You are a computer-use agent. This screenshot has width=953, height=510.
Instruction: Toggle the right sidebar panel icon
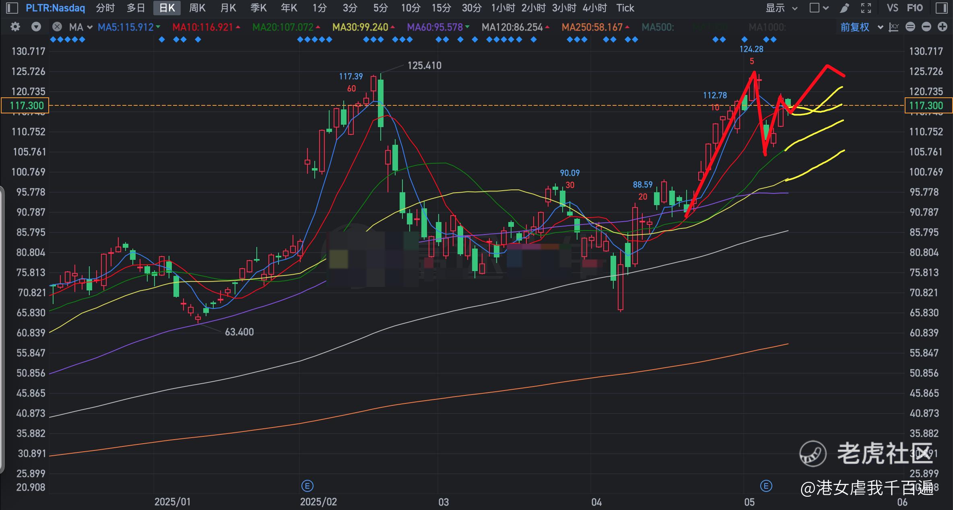(942, 8)
